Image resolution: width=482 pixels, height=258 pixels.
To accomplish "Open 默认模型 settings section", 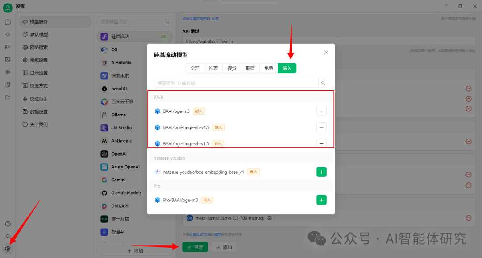I will pos(55,34).
